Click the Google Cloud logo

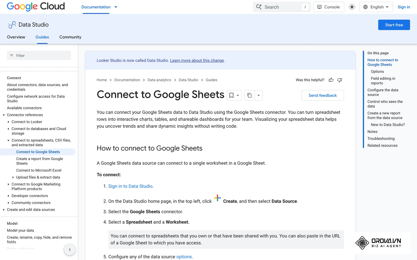(36, 6)
